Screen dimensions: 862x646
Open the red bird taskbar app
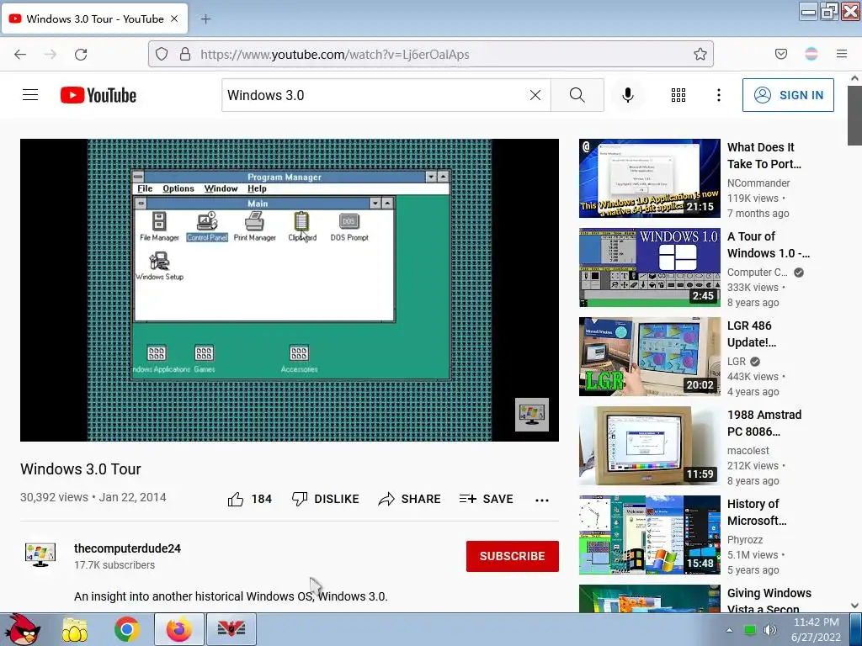231,629
